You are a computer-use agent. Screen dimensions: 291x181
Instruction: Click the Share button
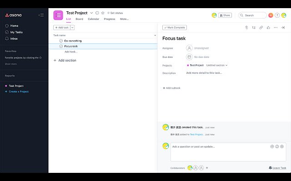tap(225, 15)
